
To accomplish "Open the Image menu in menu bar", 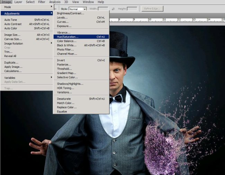I will tap(6, 2).
